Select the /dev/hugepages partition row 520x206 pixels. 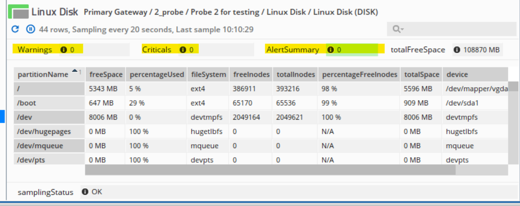tap(49, 131)
